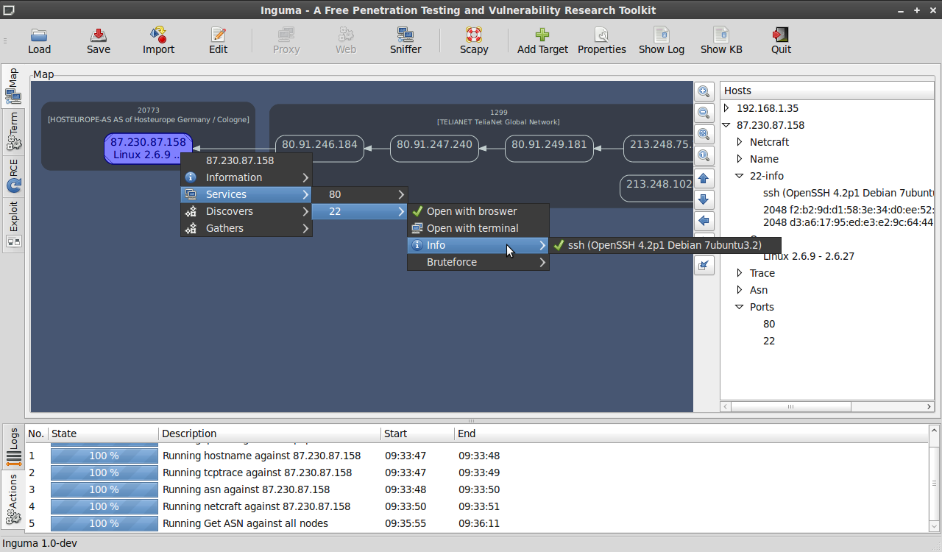
Task: Select ssh (OpenSSH 4.2p1 Debian 7ubuntu3.2) menu item
Action: click(x=665, y=245)
